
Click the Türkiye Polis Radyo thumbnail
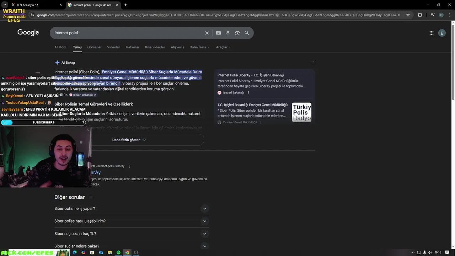point(301,112)
